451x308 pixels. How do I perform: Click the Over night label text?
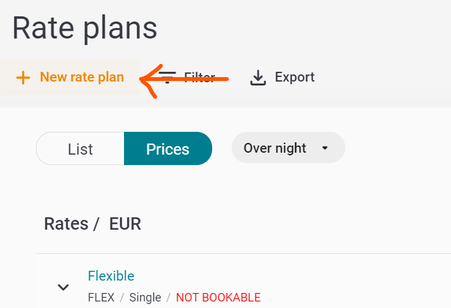coord(275,148)
